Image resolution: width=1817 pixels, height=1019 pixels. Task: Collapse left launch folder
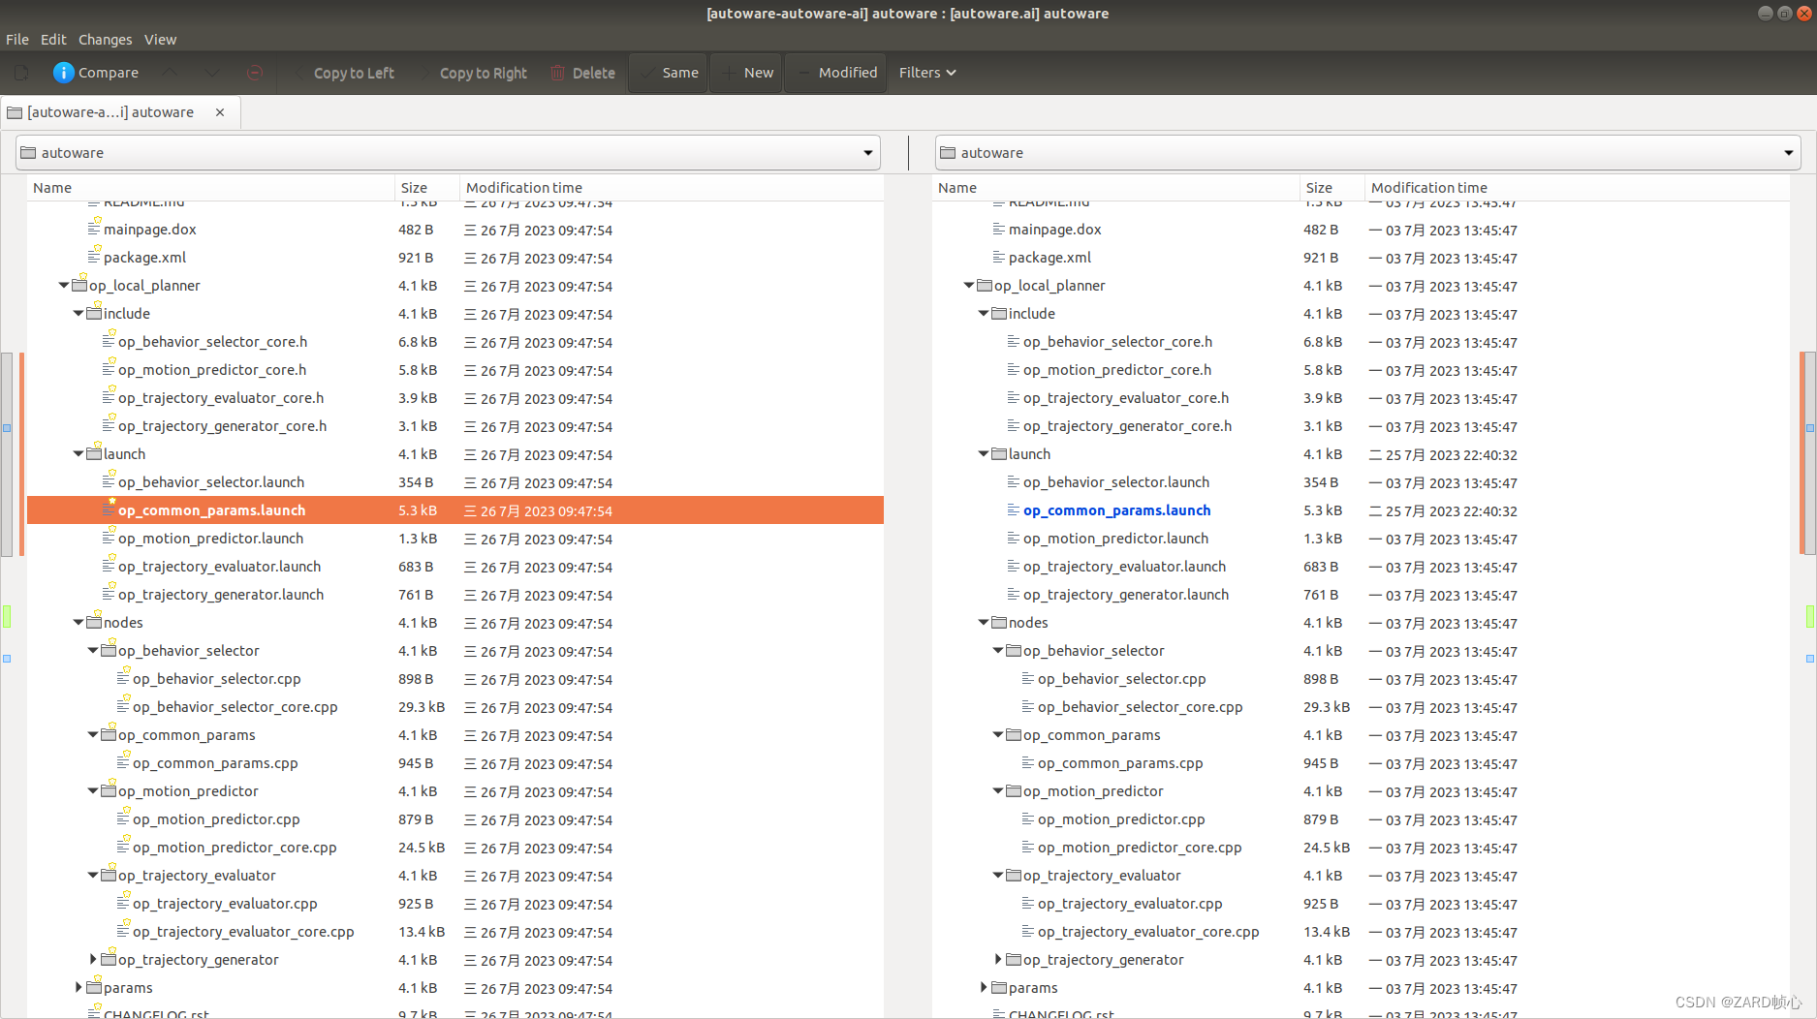pos(78,453)
